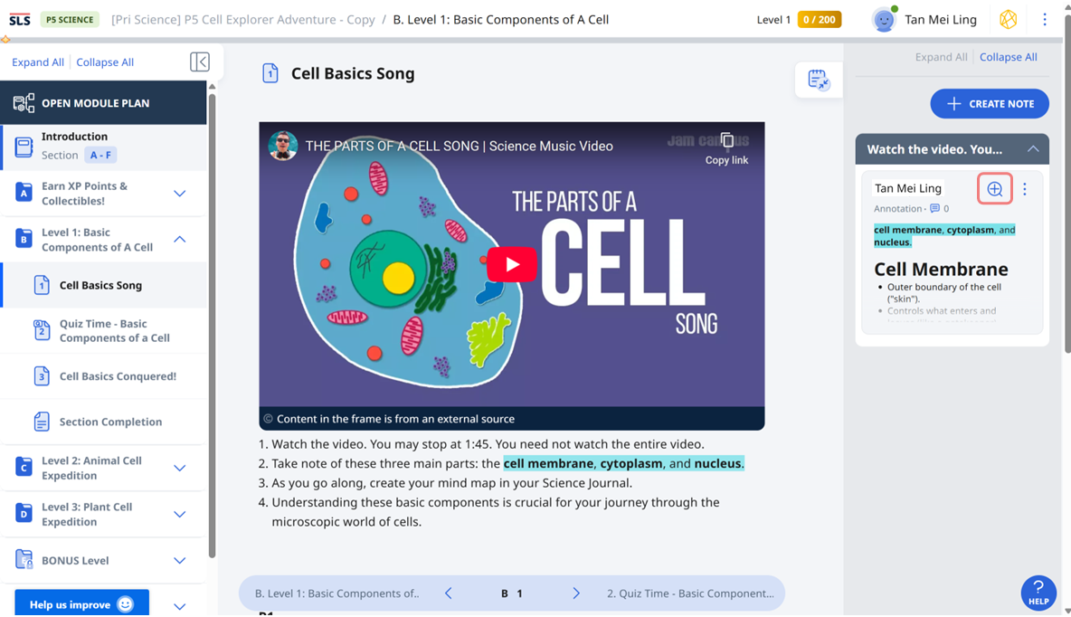Image resolution: width=1071 pixels, height=617 pixels.
Task: Click the Create Note button
Action: pyautogui.click(x=989, y=104)
